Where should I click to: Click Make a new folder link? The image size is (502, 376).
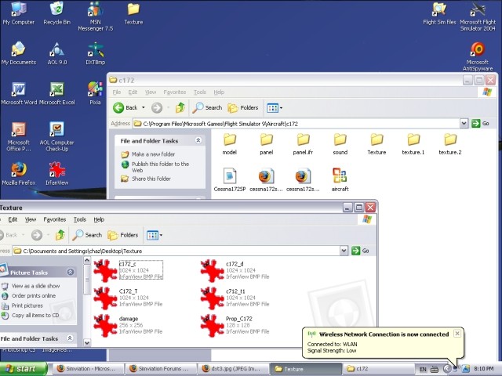point(154,154)
